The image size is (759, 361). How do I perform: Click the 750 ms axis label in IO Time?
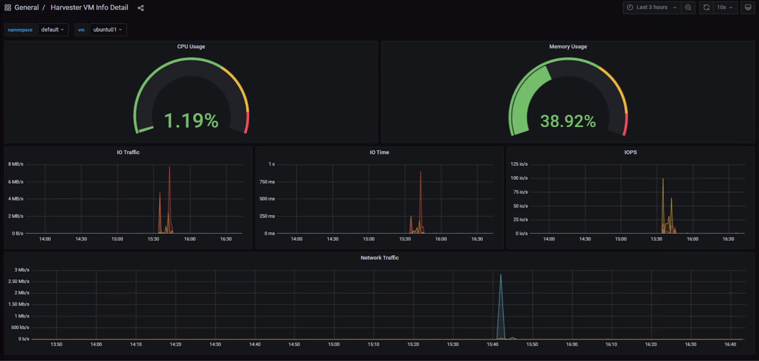[x=267, y=182]
